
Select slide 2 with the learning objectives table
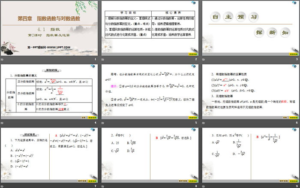coord(149,28)
